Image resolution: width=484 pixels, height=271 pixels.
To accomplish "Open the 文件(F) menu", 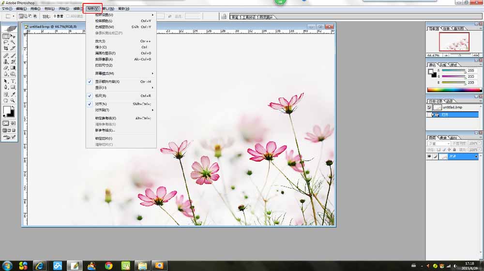I will click(x=7, y=9).
